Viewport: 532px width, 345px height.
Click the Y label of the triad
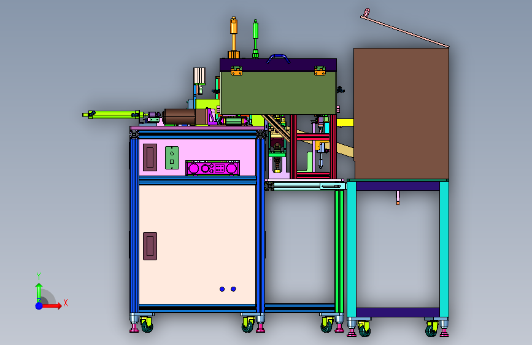39,276
